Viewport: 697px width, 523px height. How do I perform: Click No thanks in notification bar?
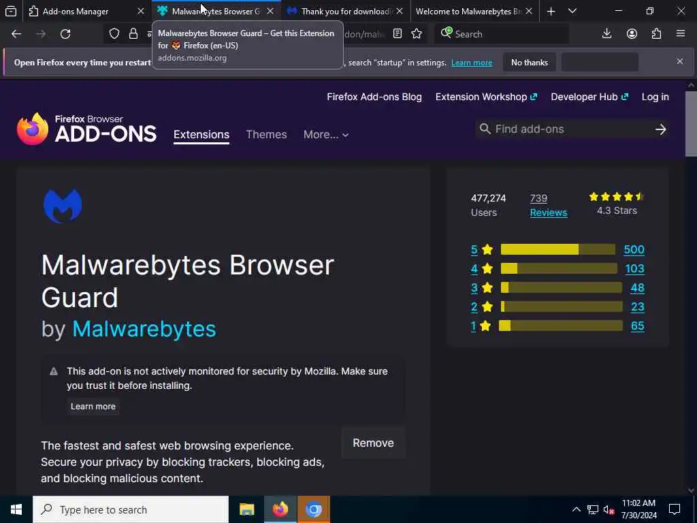pyautogui.click(x=530, y=62)
